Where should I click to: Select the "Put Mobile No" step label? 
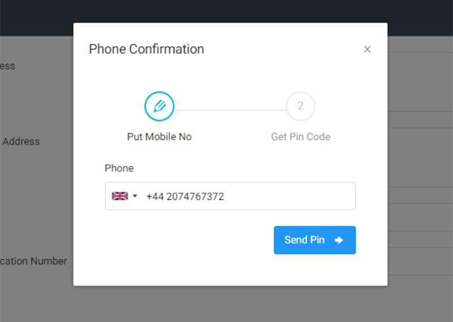click(x=159, y=137)
